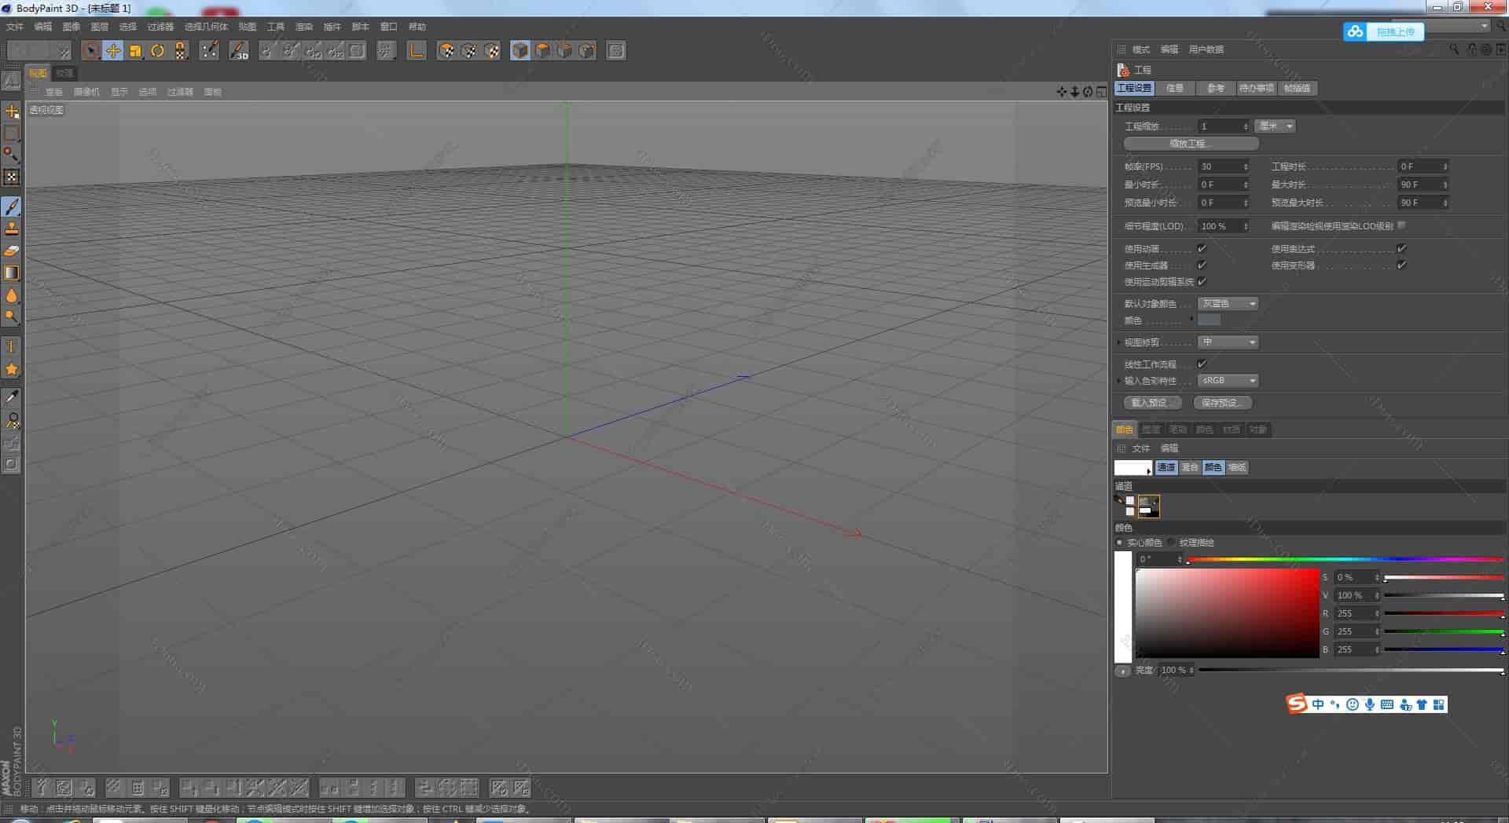Toggle the 使用动画 checkbox
This screenshot has width=1509, height=823.
point(1202,249)
